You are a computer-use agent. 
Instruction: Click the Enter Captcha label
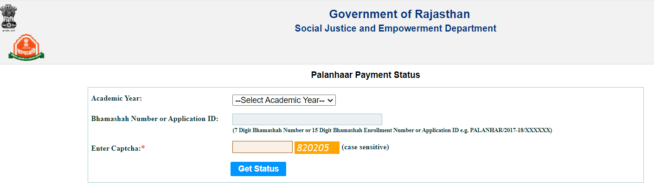pyautogui.click(x=116, y=148)
